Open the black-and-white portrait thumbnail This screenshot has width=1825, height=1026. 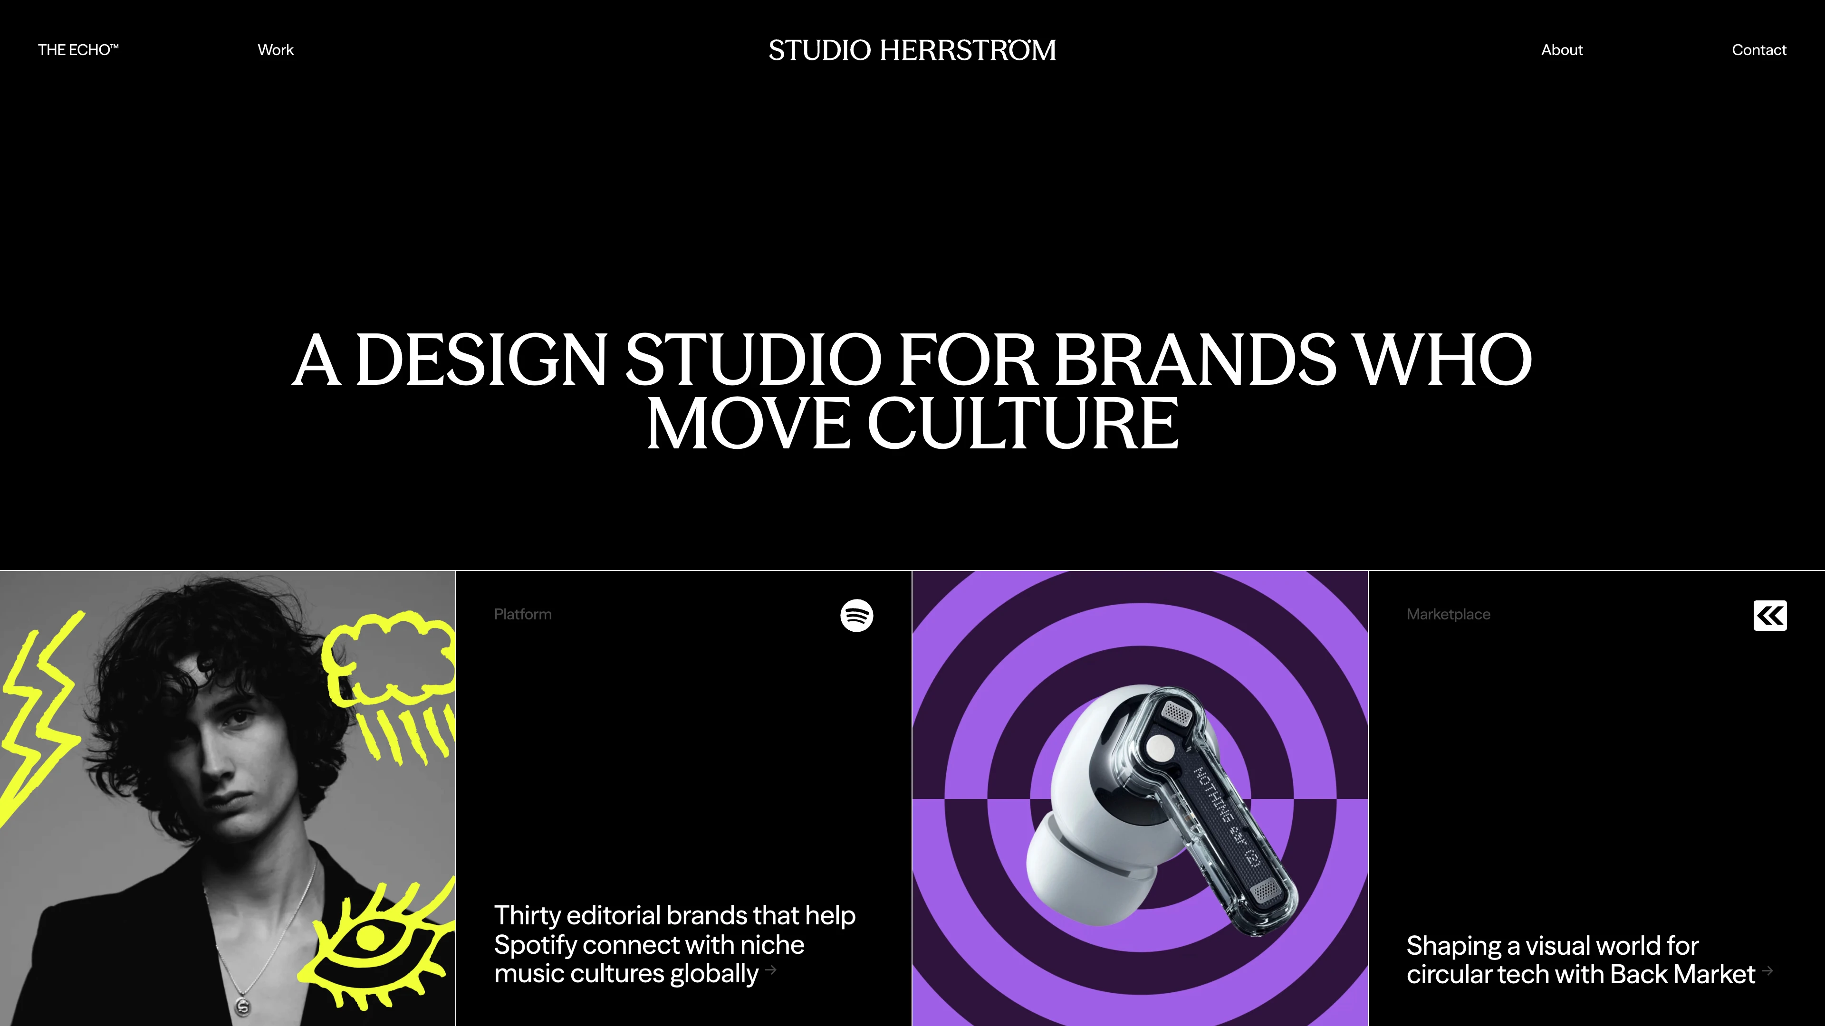[228, 798]
